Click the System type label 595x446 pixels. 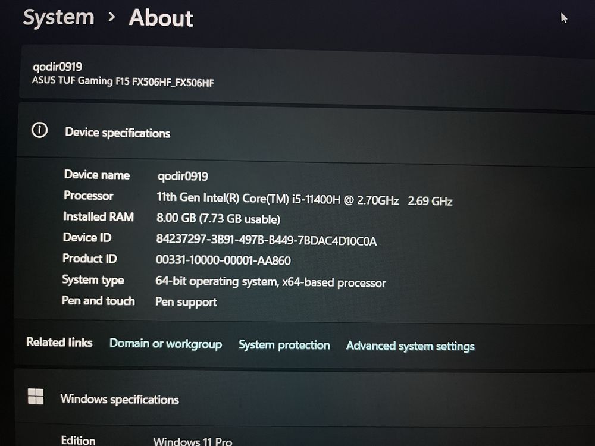pyautogui.click(x=93, y=280)
